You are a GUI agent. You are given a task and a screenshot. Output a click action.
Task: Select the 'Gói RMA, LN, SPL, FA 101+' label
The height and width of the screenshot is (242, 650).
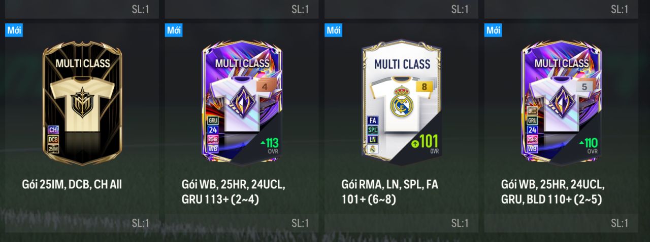[x=389, y=192]
